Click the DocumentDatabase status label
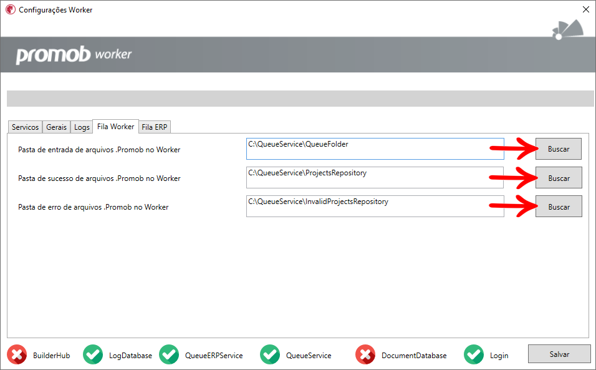This screenshot has width=596, height=370. tap(414, 356)
